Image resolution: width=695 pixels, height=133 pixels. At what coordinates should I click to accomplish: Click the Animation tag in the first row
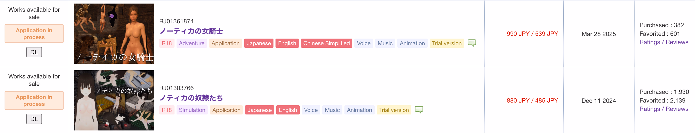coord(412,43)
